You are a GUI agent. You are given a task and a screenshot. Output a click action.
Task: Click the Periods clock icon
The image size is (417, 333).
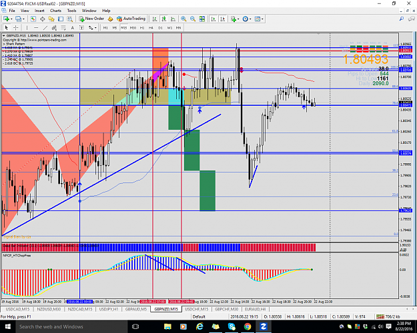click(x=246, y=19)
